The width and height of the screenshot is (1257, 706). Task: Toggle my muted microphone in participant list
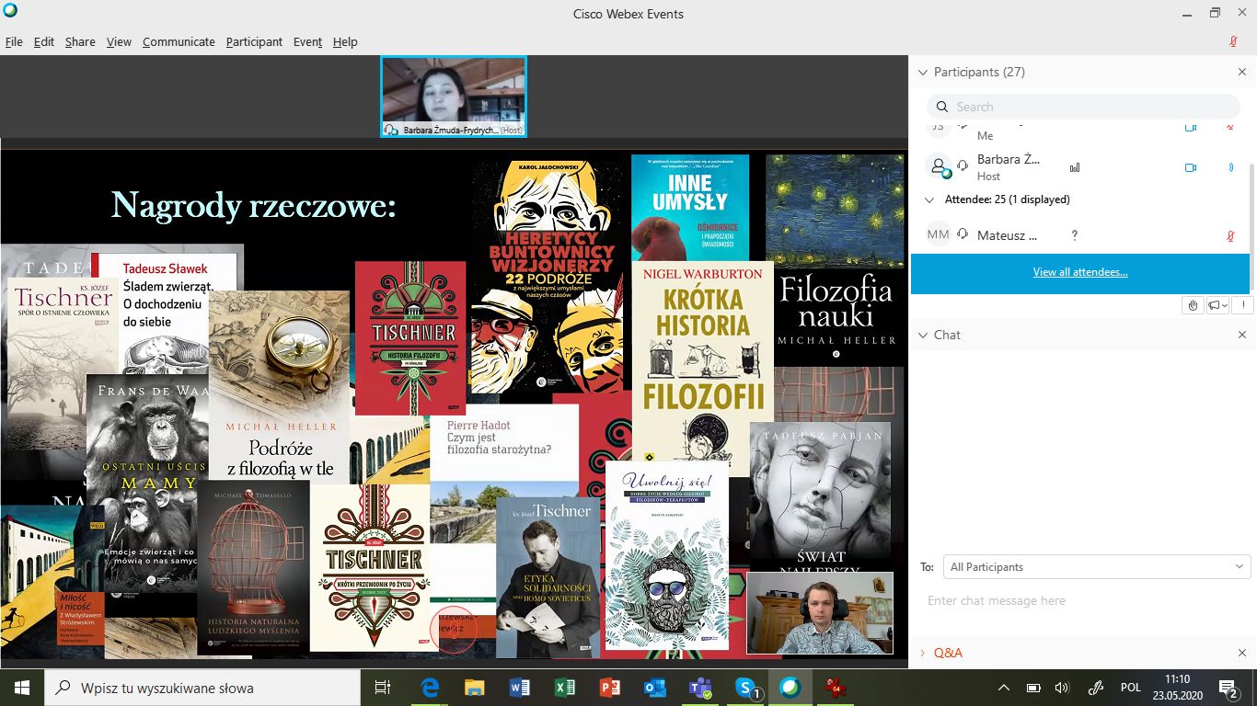point(1230,127)
